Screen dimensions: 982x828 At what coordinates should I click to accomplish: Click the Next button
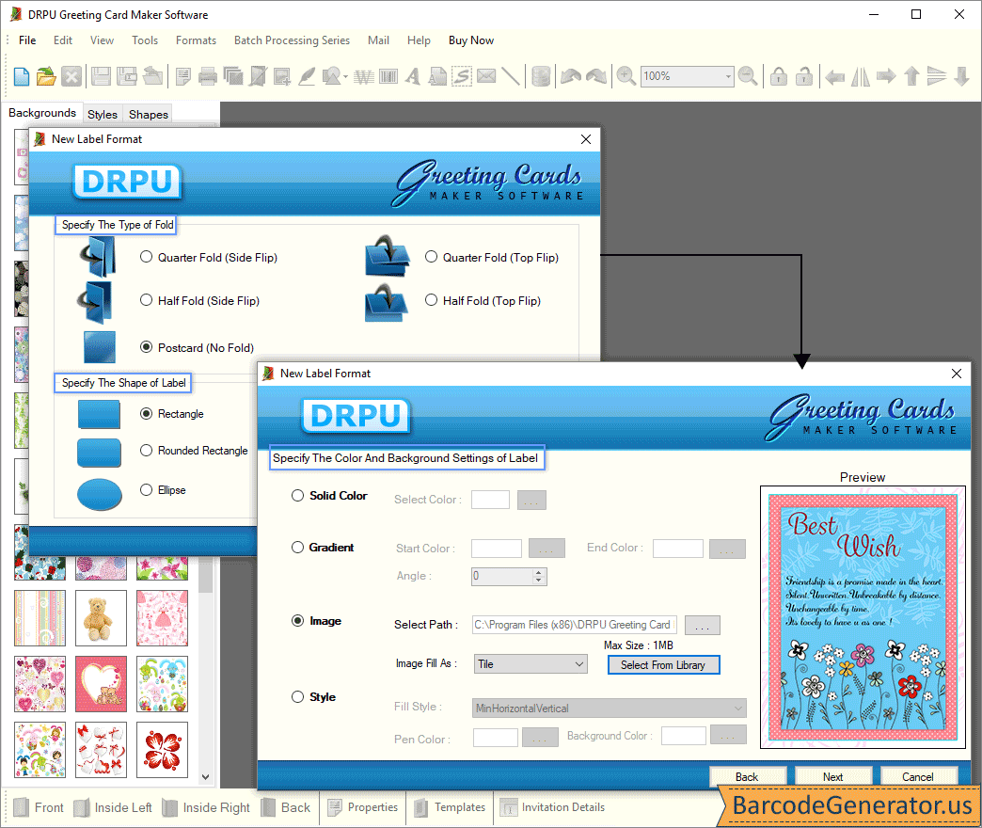[833, 776]
